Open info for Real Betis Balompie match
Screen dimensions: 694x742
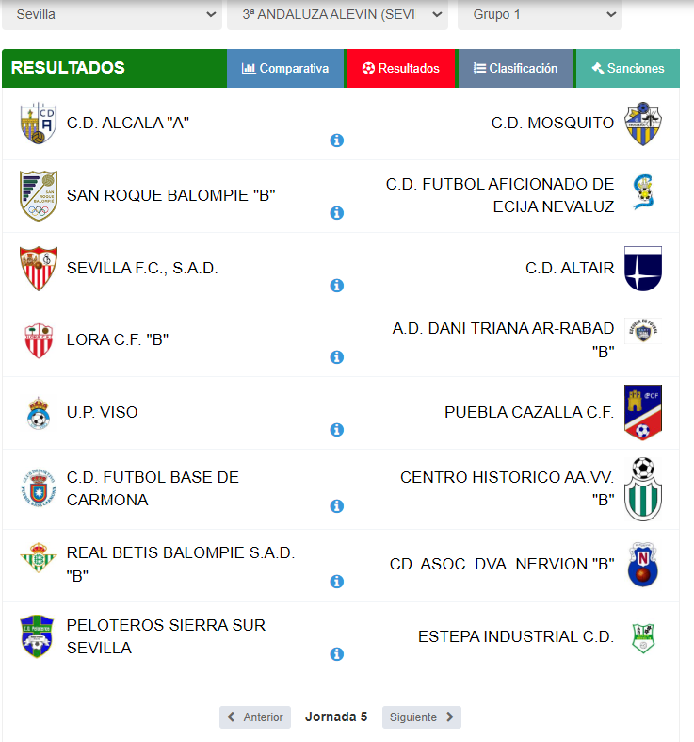click(336, 581)
